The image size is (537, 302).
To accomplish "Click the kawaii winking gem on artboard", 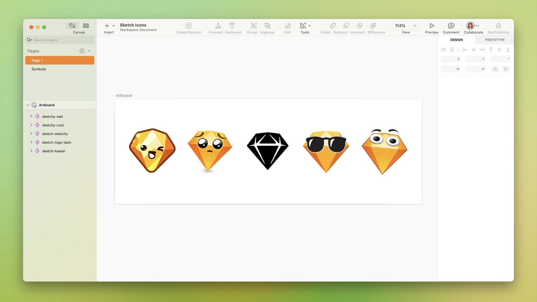I will (x=152, y=150).
